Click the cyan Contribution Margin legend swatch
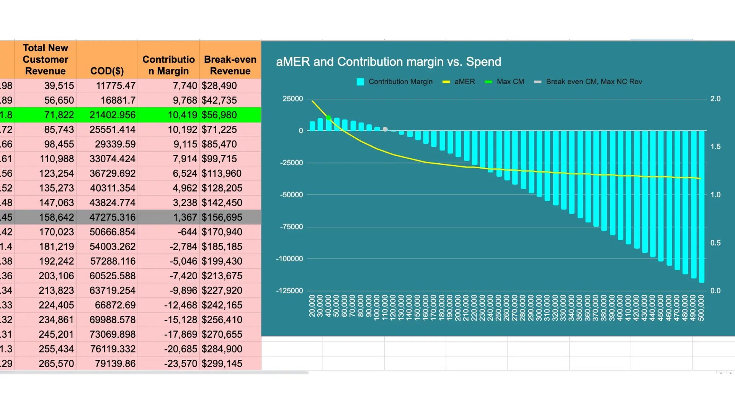Screen dimensions: 735x413 (360, 82)
